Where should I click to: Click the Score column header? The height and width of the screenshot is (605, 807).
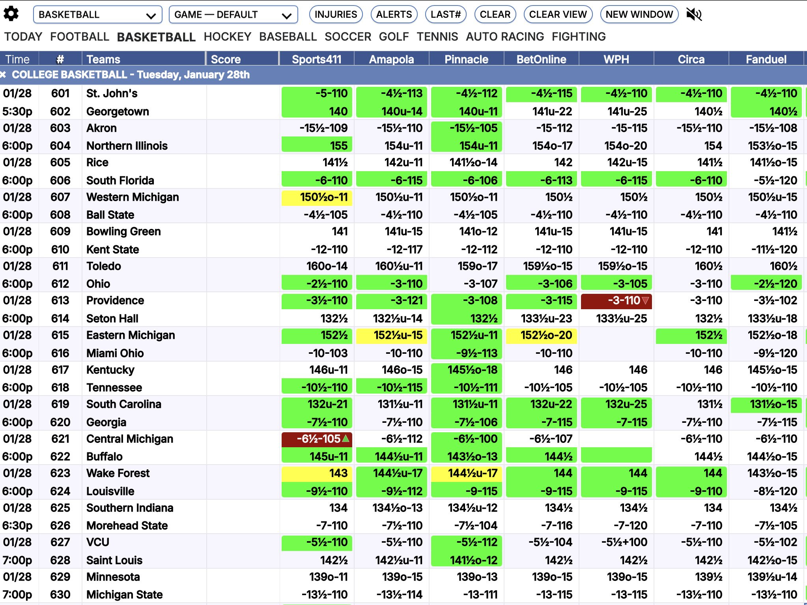243,59
